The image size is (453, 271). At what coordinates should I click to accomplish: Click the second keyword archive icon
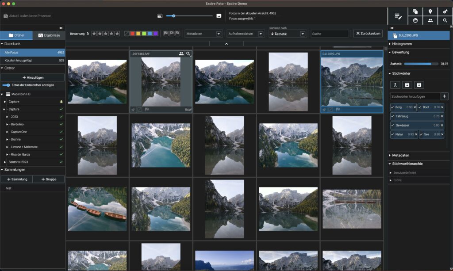(419, 85)
